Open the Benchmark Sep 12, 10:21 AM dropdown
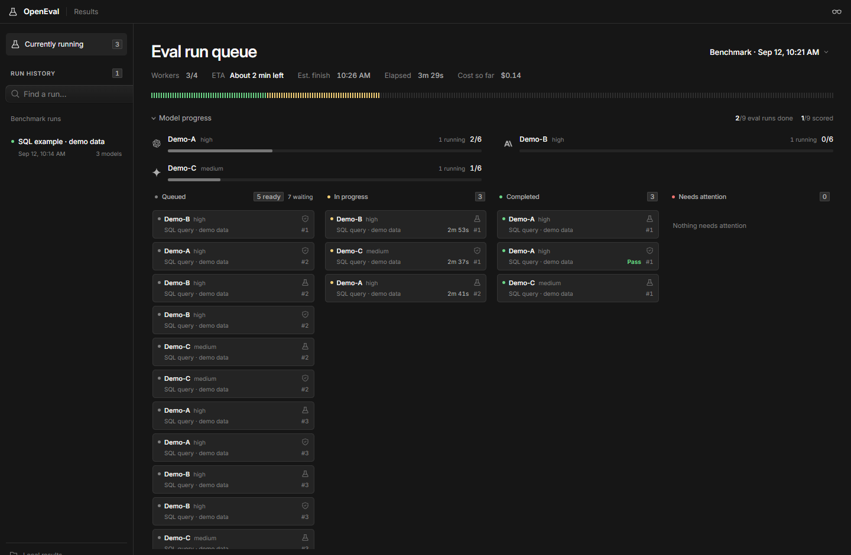This screenshot has width=851, height=555. point(769,52)
